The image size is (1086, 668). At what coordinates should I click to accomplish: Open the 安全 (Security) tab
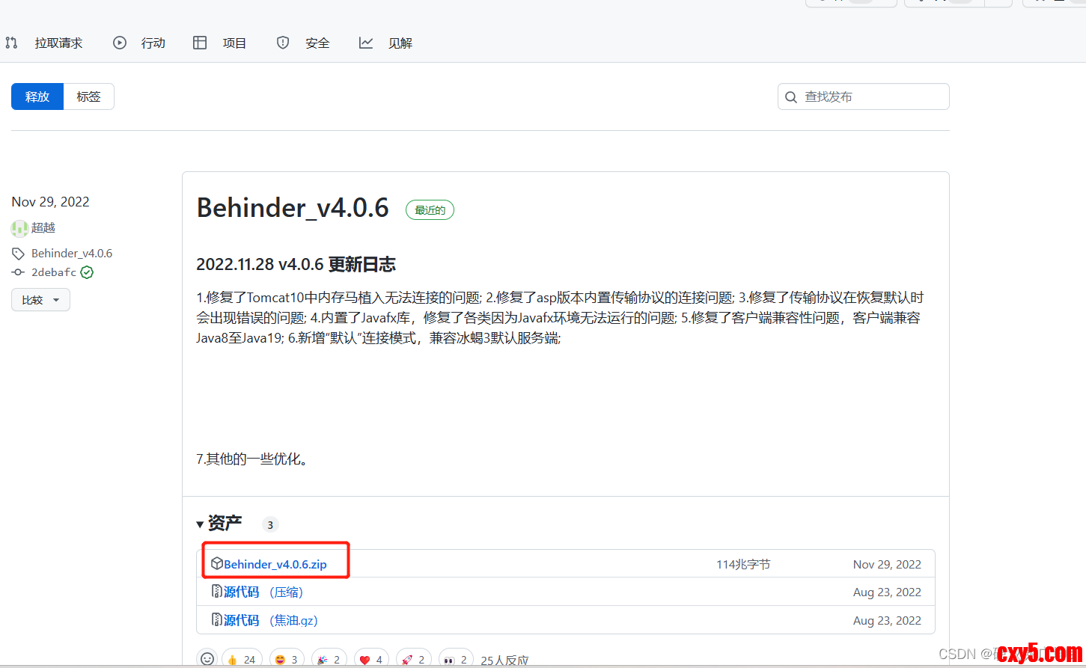coord(317,43)
